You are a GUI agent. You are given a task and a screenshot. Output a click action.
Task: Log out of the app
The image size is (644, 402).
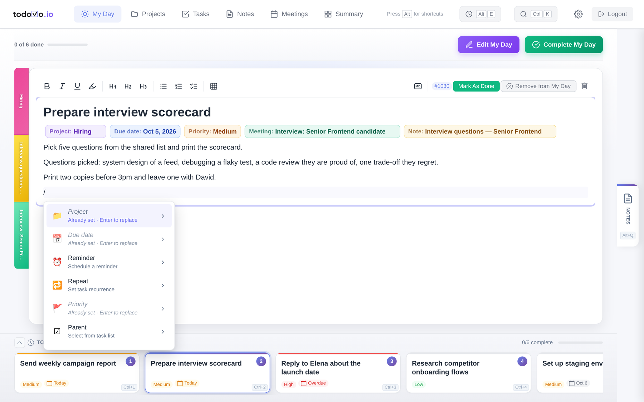[x=613, y=14]
